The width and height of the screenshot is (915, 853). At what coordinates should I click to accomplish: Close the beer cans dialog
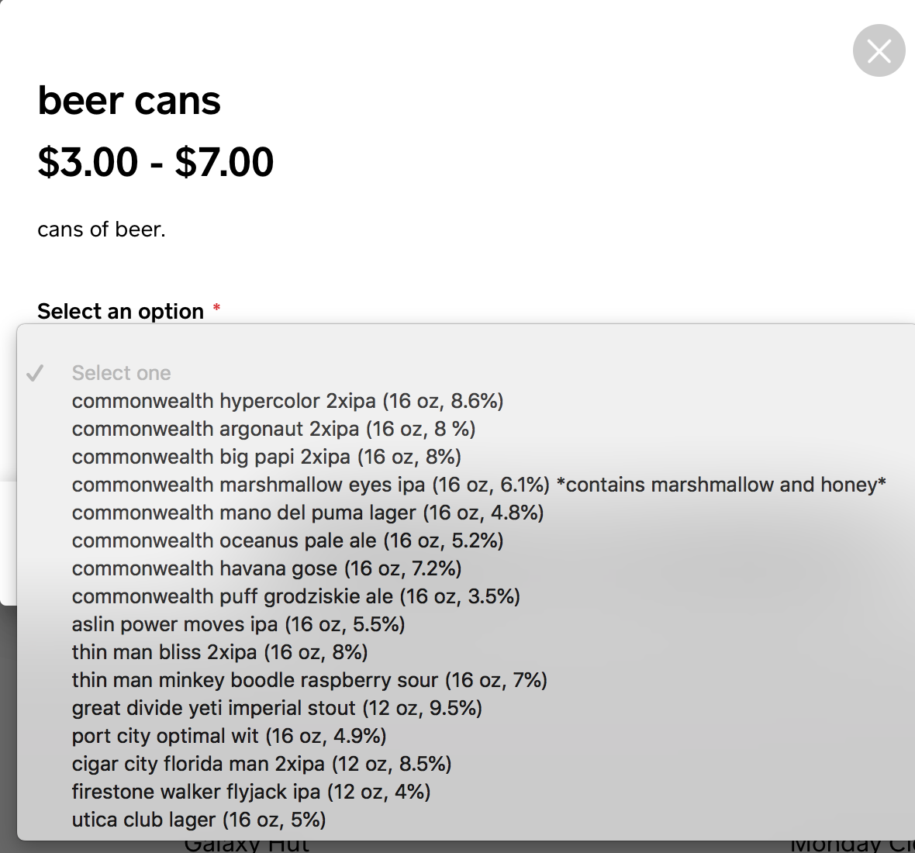[879, 51]
